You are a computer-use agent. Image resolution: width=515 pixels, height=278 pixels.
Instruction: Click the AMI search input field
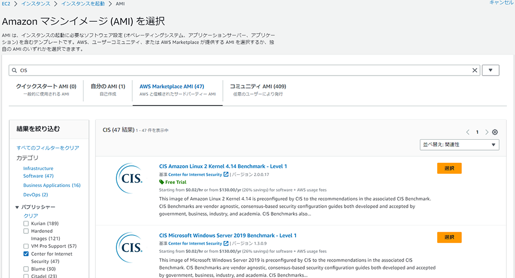242,70
